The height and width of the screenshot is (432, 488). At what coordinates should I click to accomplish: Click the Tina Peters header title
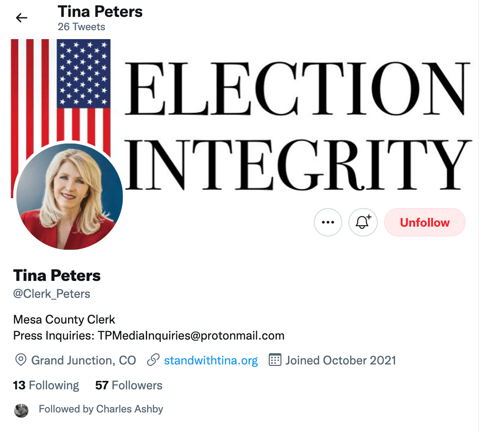click(100, 12)
